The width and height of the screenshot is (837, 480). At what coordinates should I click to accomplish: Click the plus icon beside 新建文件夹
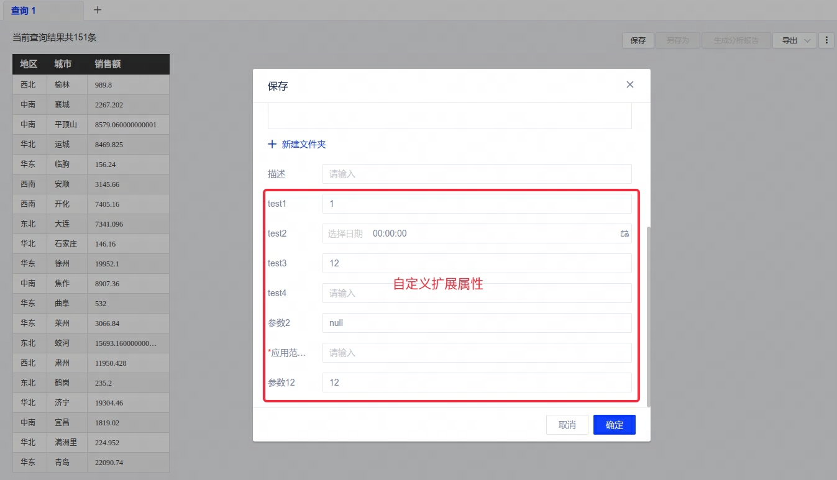coord(272,144)
